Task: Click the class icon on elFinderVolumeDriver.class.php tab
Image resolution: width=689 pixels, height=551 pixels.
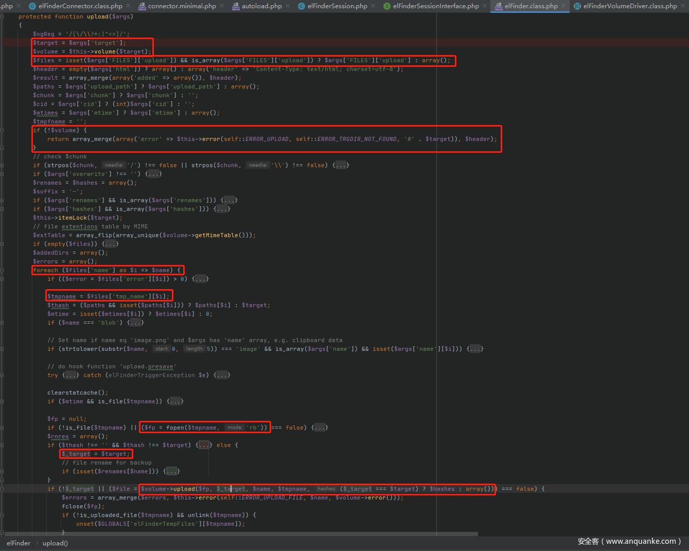Action: [x=577, y=6]
